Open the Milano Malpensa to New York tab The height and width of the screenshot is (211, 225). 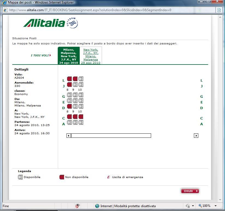(68, 56)
